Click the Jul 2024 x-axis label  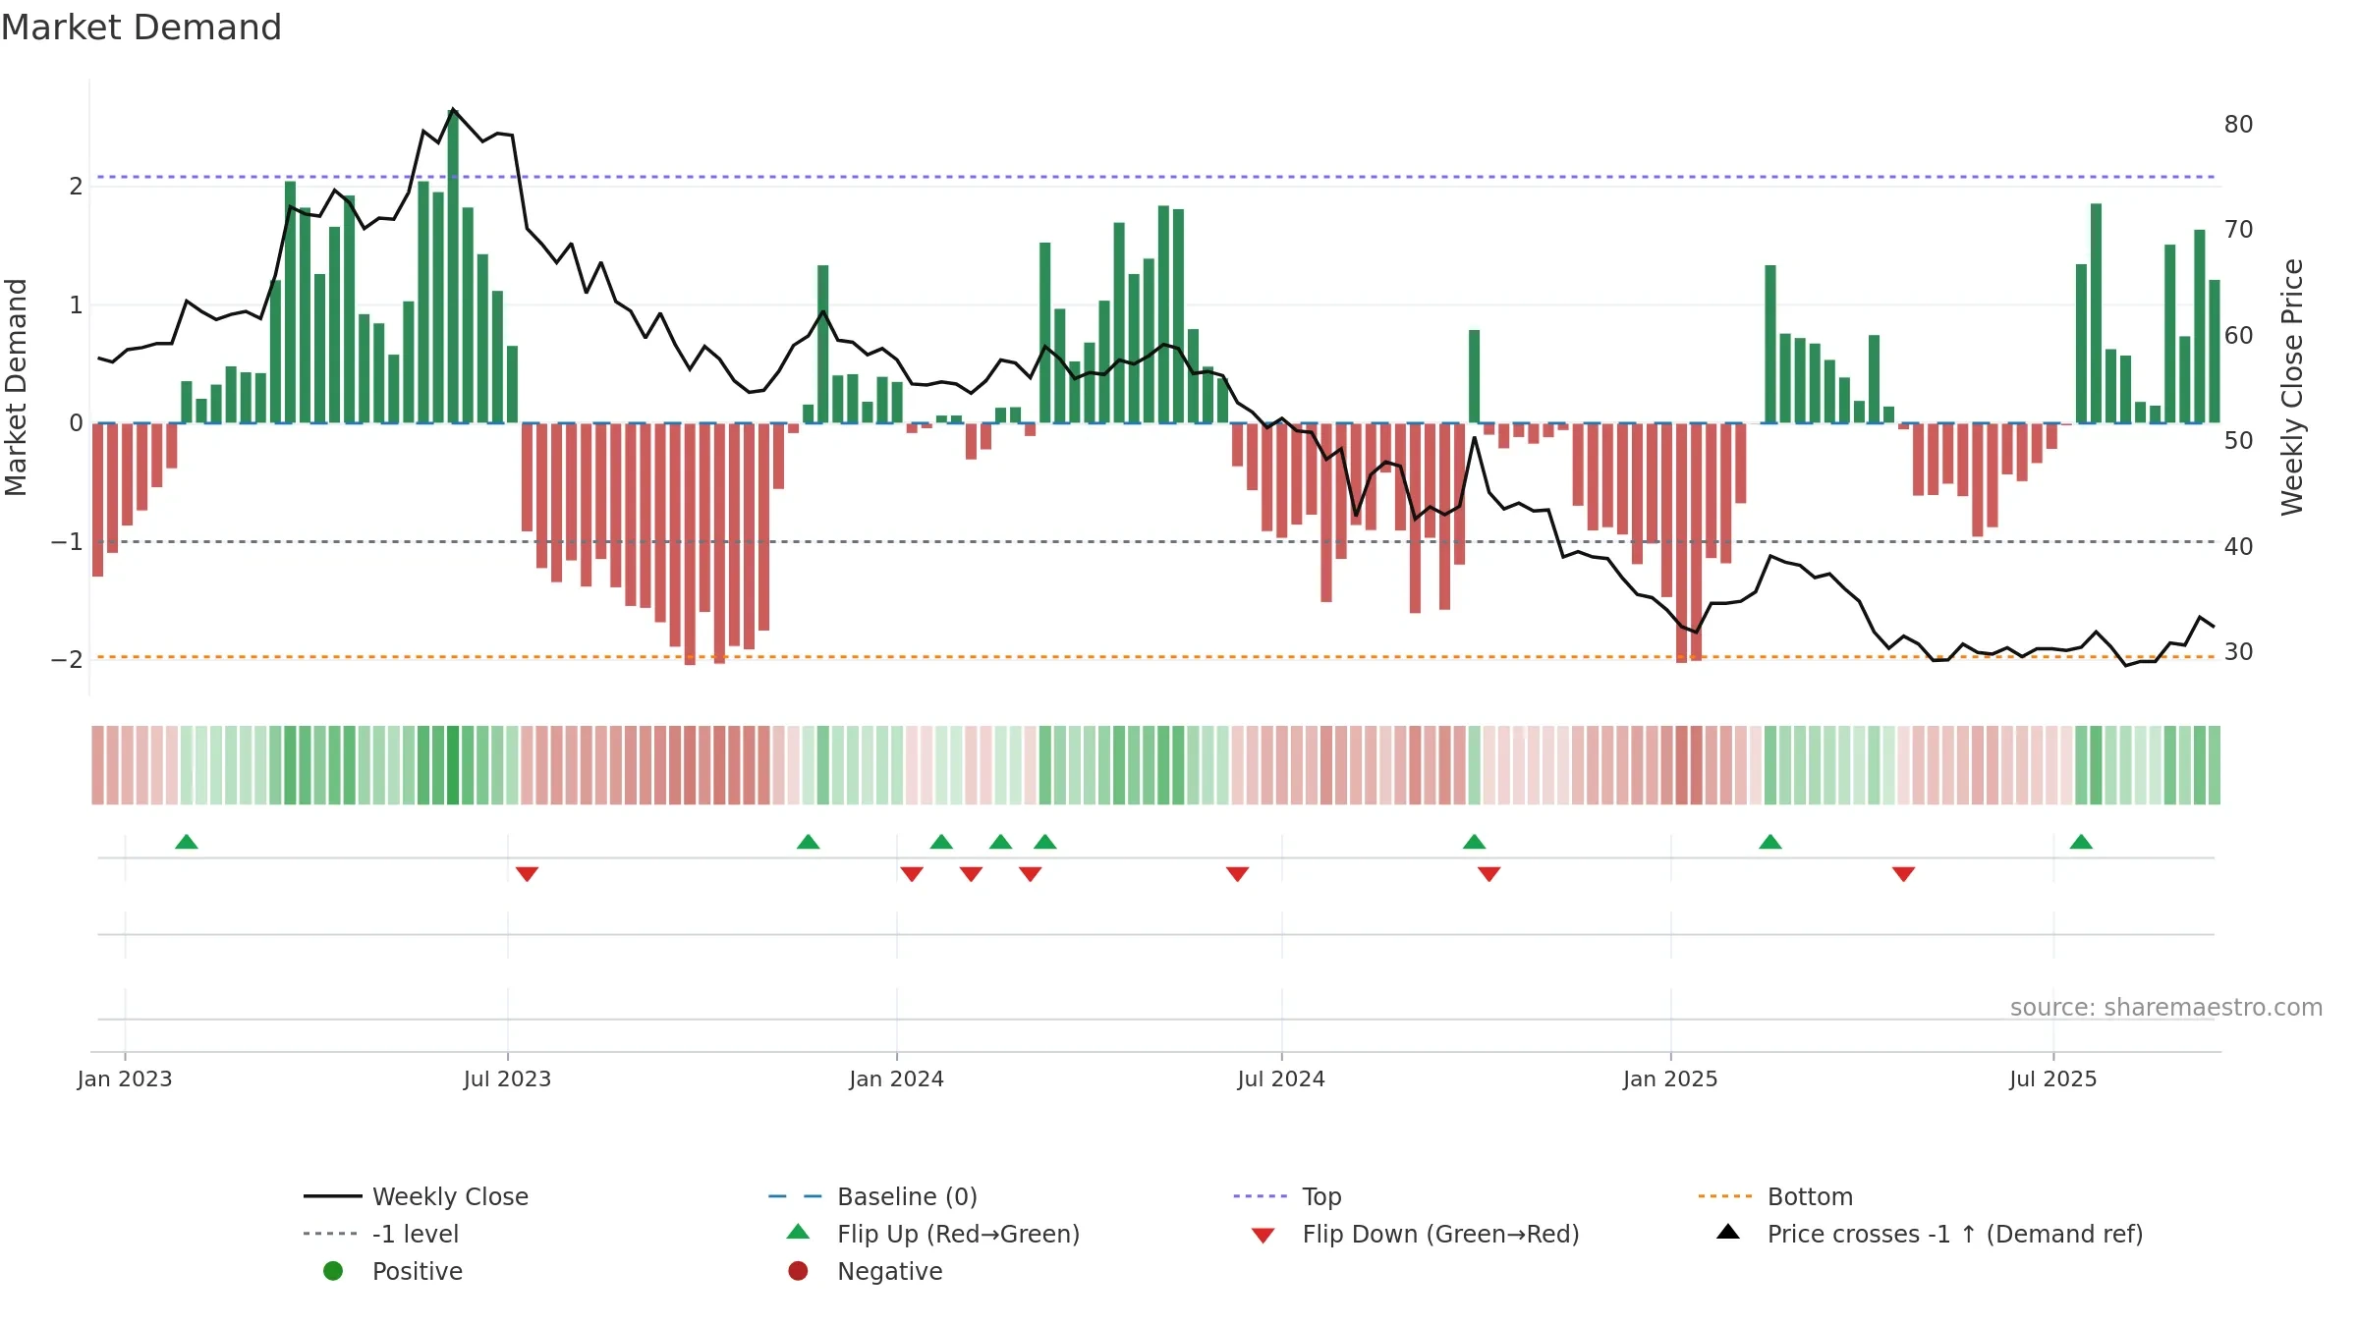[x=1281, y=1078]
